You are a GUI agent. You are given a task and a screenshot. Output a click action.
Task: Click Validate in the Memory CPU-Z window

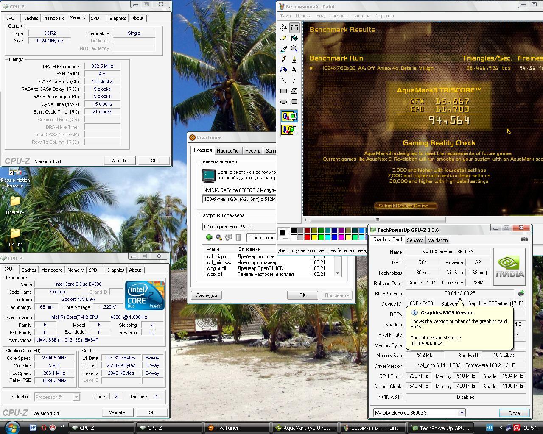tap(119, 161)
